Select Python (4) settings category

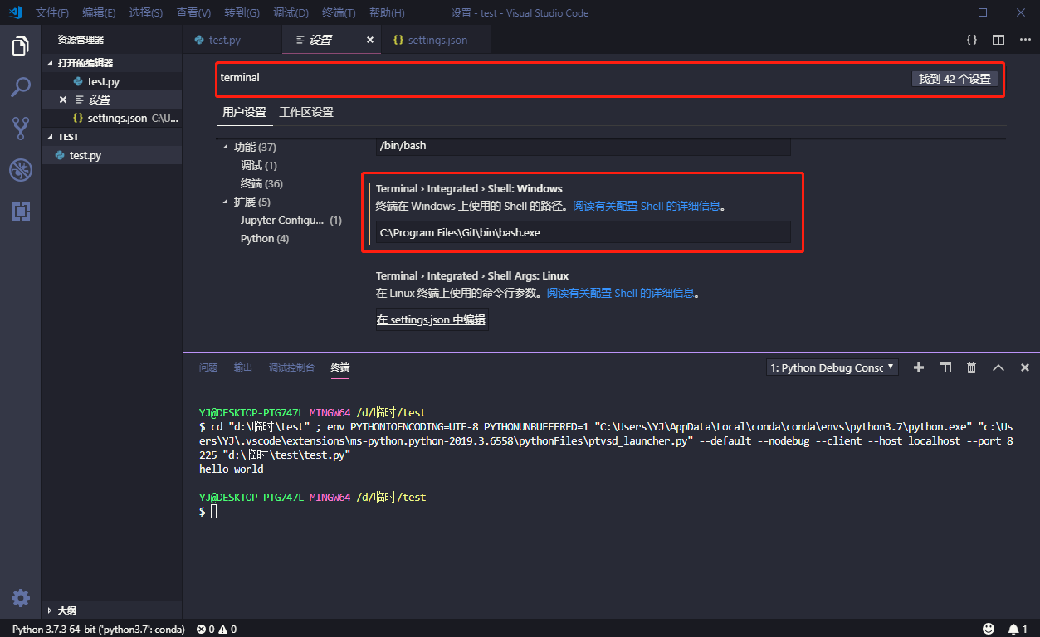click(265, 238)
